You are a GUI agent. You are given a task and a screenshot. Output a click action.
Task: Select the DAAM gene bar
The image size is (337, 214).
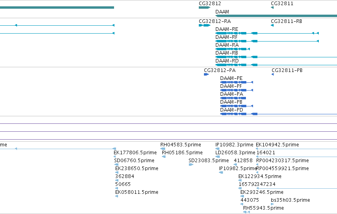276,16
